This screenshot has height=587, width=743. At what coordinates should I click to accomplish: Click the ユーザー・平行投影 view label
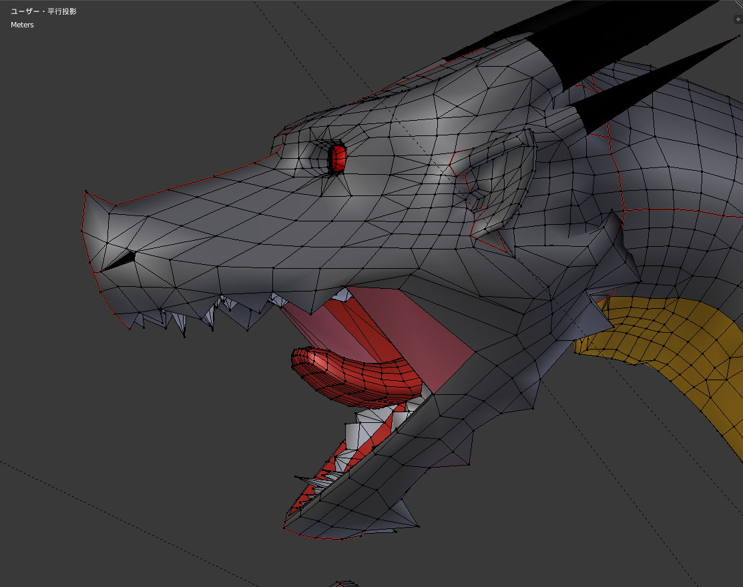tap(43, 11)
